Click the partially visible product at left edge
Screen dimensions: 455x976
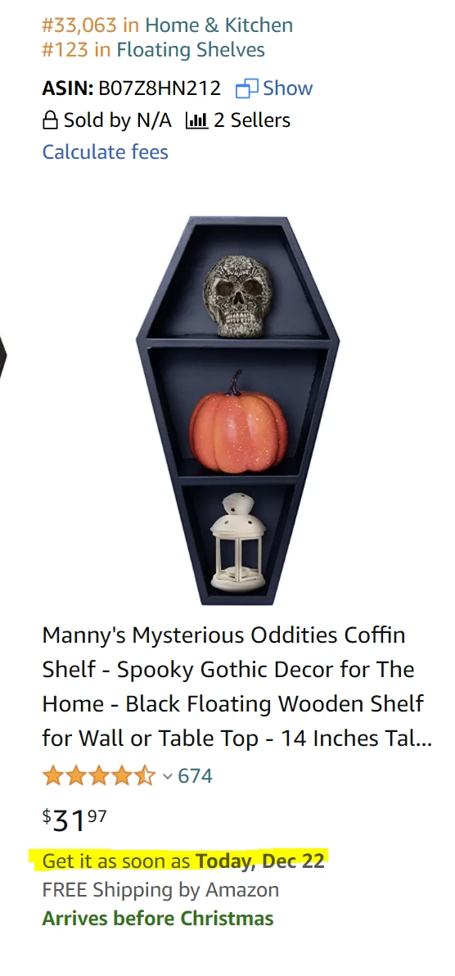pos(3,357)
